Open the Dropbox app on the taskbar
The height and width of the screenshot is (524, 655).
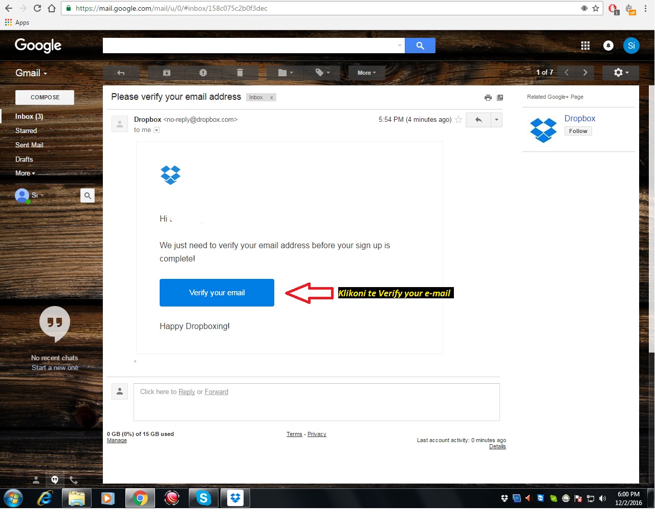point(235,498)
